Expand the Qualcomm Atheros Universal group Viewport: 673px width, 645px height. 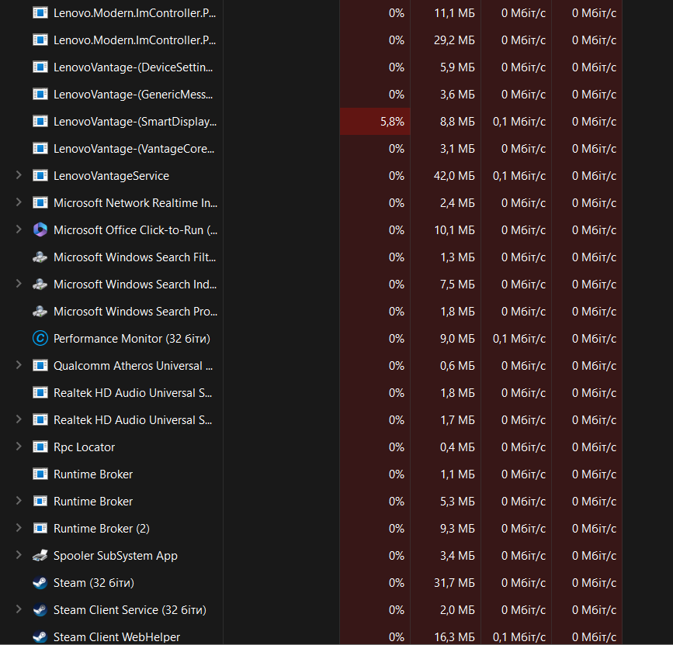point(19,365)
